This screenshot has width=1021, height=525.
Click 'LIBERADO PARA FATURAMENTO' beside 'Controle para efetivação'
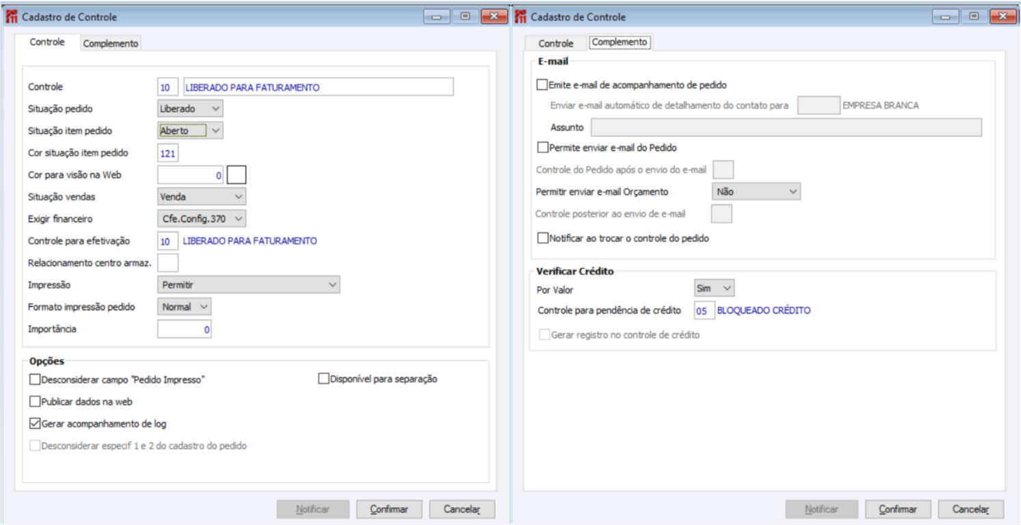(x=250, y=241)
